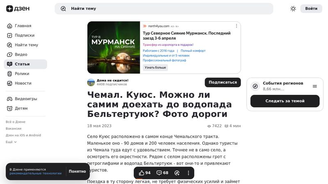Image resolution: width=328 pixels, height=184 pixels.
Task: Toggle the light/dark theme sun icon
Action: [293, 9]
